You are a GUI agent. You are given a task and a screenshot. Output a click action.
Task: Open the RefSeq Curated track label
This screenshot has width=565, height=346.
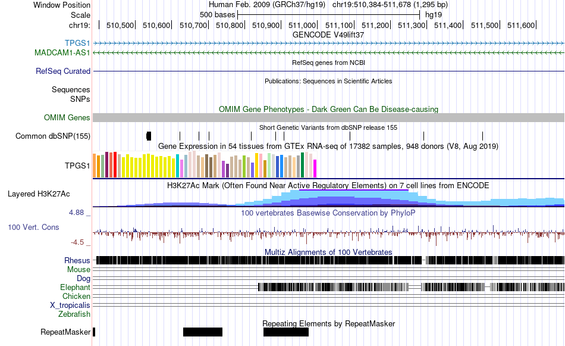coord(62,71)
